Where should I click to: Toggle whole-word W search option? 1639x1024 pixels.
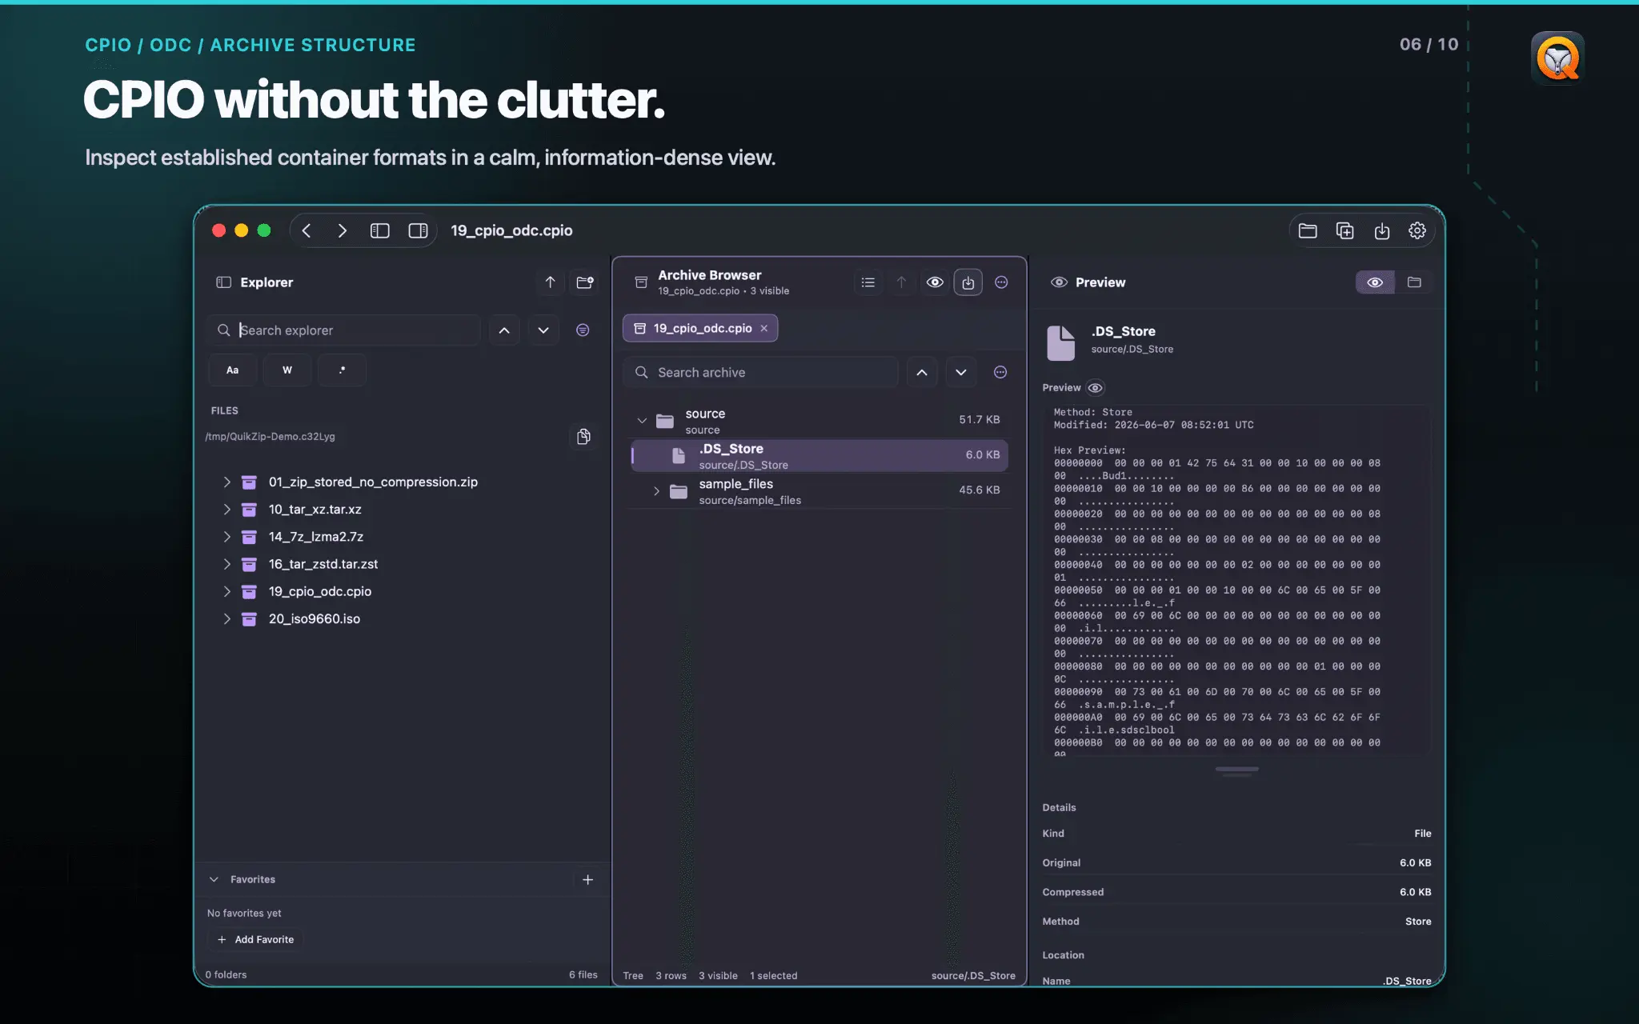click(287, 370)
